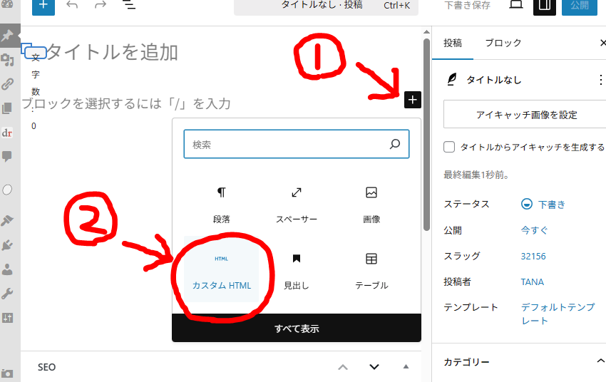Insert a paragraph (段落) block
The image size is (606, 382).
pos(221,205)
